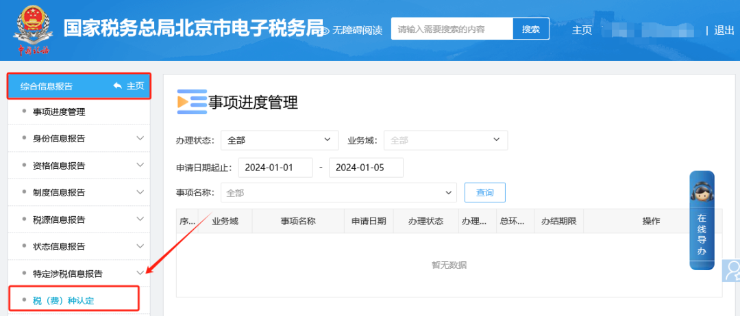This screenshot has width=740, height=316.
Task: Open the 业务域 dropdown
Action: tap(445, 140)
